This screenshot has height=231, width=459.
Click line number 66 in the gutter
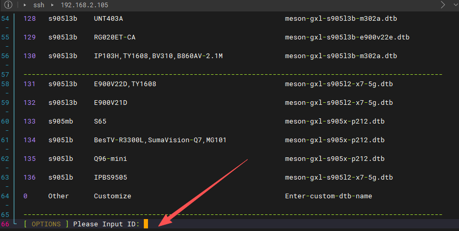6,224
